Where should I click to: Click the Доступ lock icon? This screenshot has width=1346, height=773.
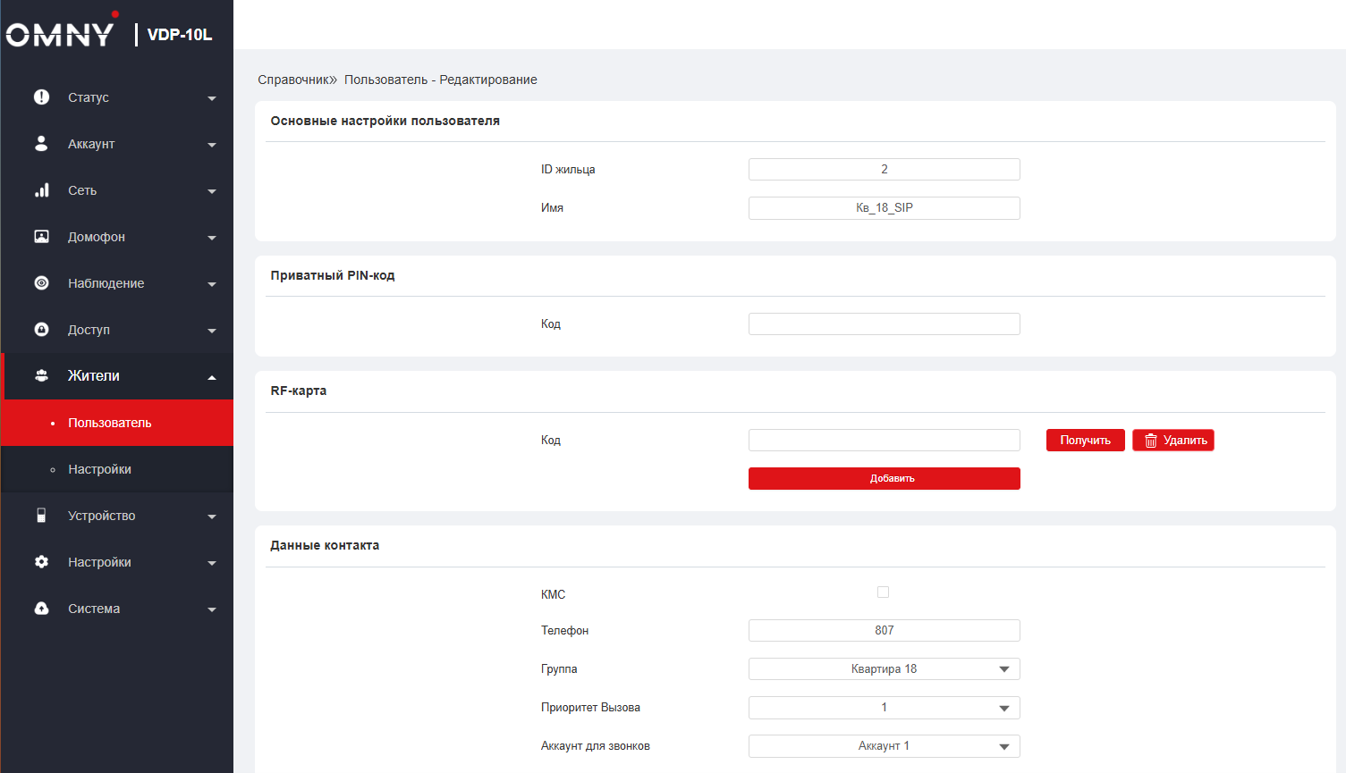coord(41,330)
